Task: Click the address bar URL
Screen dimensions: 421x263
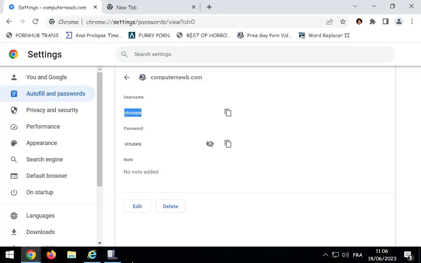Action: (x=140, y=22)
